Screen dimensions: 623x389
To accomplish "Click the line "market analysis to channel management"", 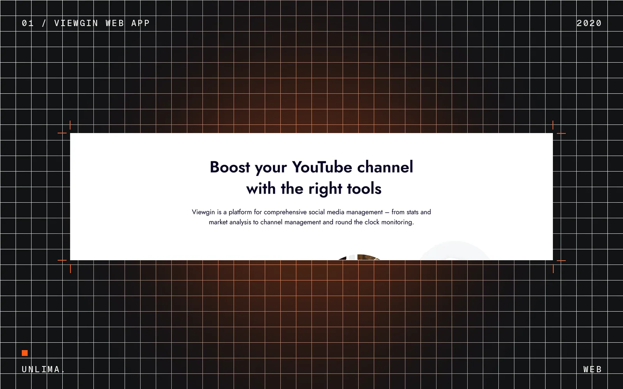I will (x=311, y=222).
